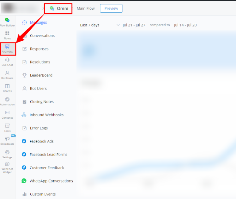Open Live Chat headset icon
This screenshot has height=199, width=236.
pyautogui.click(x=7, y=61)
